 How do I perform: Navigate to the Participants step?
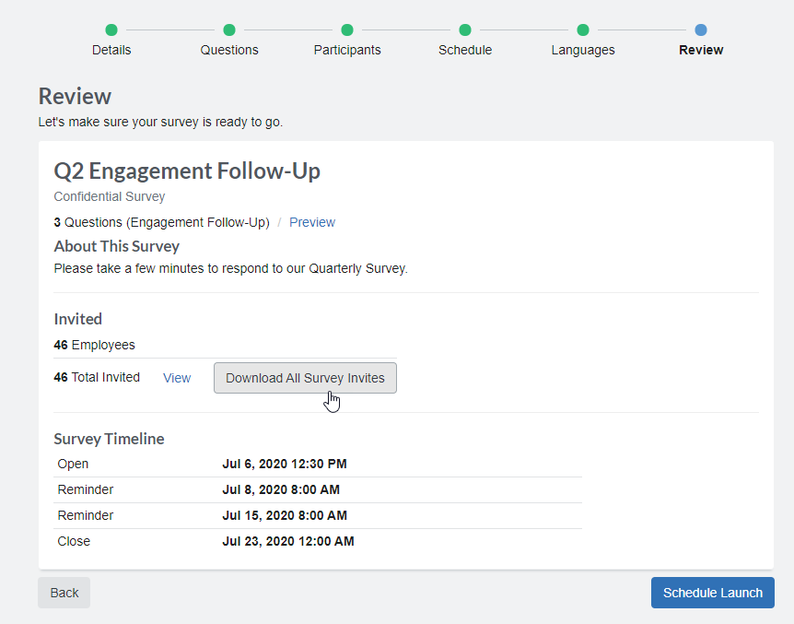[x=346, y=50]
